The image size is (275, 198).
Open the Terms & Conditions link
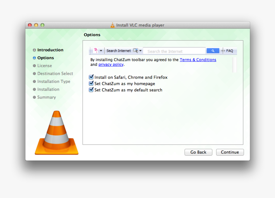click(x=198, y=59)
